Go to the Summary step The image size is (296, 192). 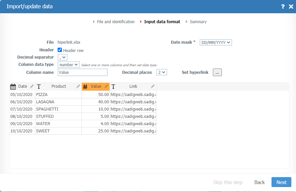tap(198, 22)
